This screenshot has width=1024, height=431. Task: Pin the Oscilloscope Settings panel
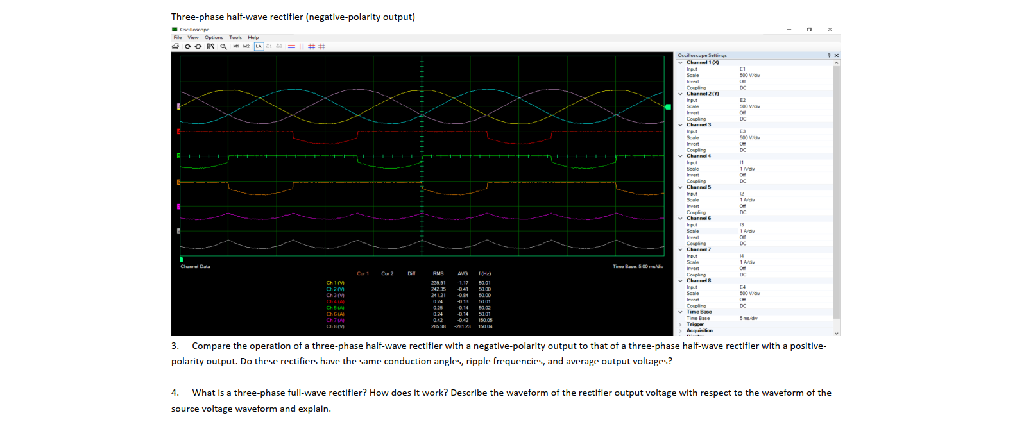tap(829, 55)
